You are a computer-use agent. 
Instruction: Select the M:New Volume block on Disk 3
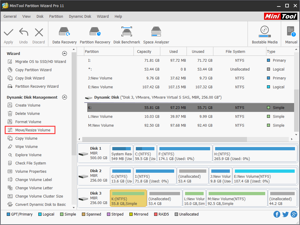tap(237, 198)
